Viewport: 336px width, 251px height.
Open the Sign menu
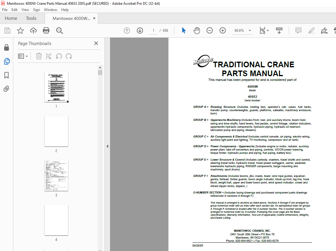click(36, 10)
